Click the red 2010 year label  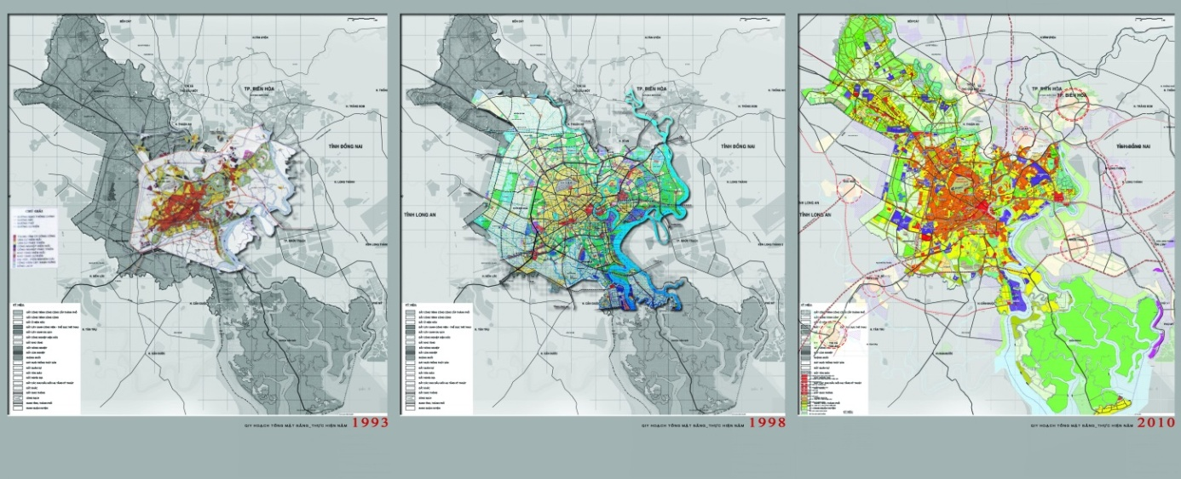click(x=1161, y=423)
